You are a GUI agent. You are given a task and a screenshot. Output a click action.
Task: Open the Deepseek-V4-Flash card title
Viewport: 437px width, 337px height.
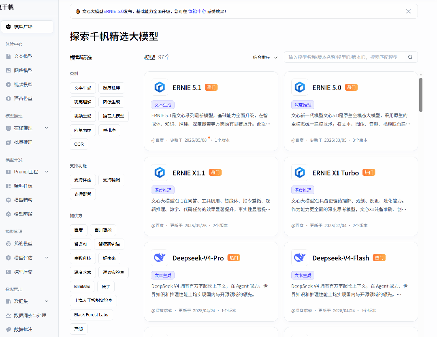pos(341,258)
